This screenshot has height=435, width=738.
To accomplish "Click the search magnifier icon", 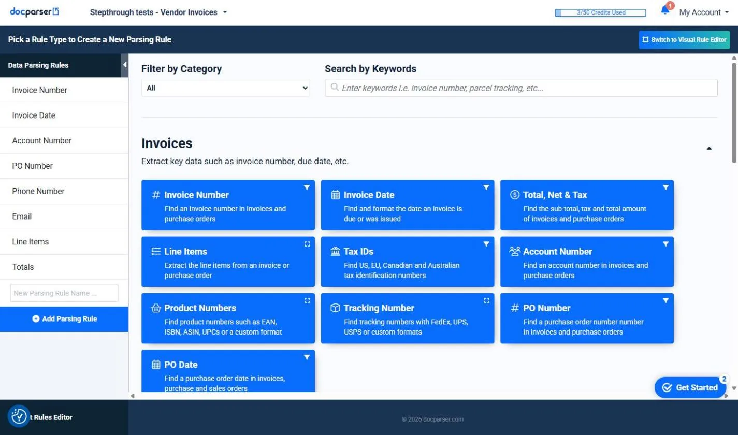I will coord(335,88).
